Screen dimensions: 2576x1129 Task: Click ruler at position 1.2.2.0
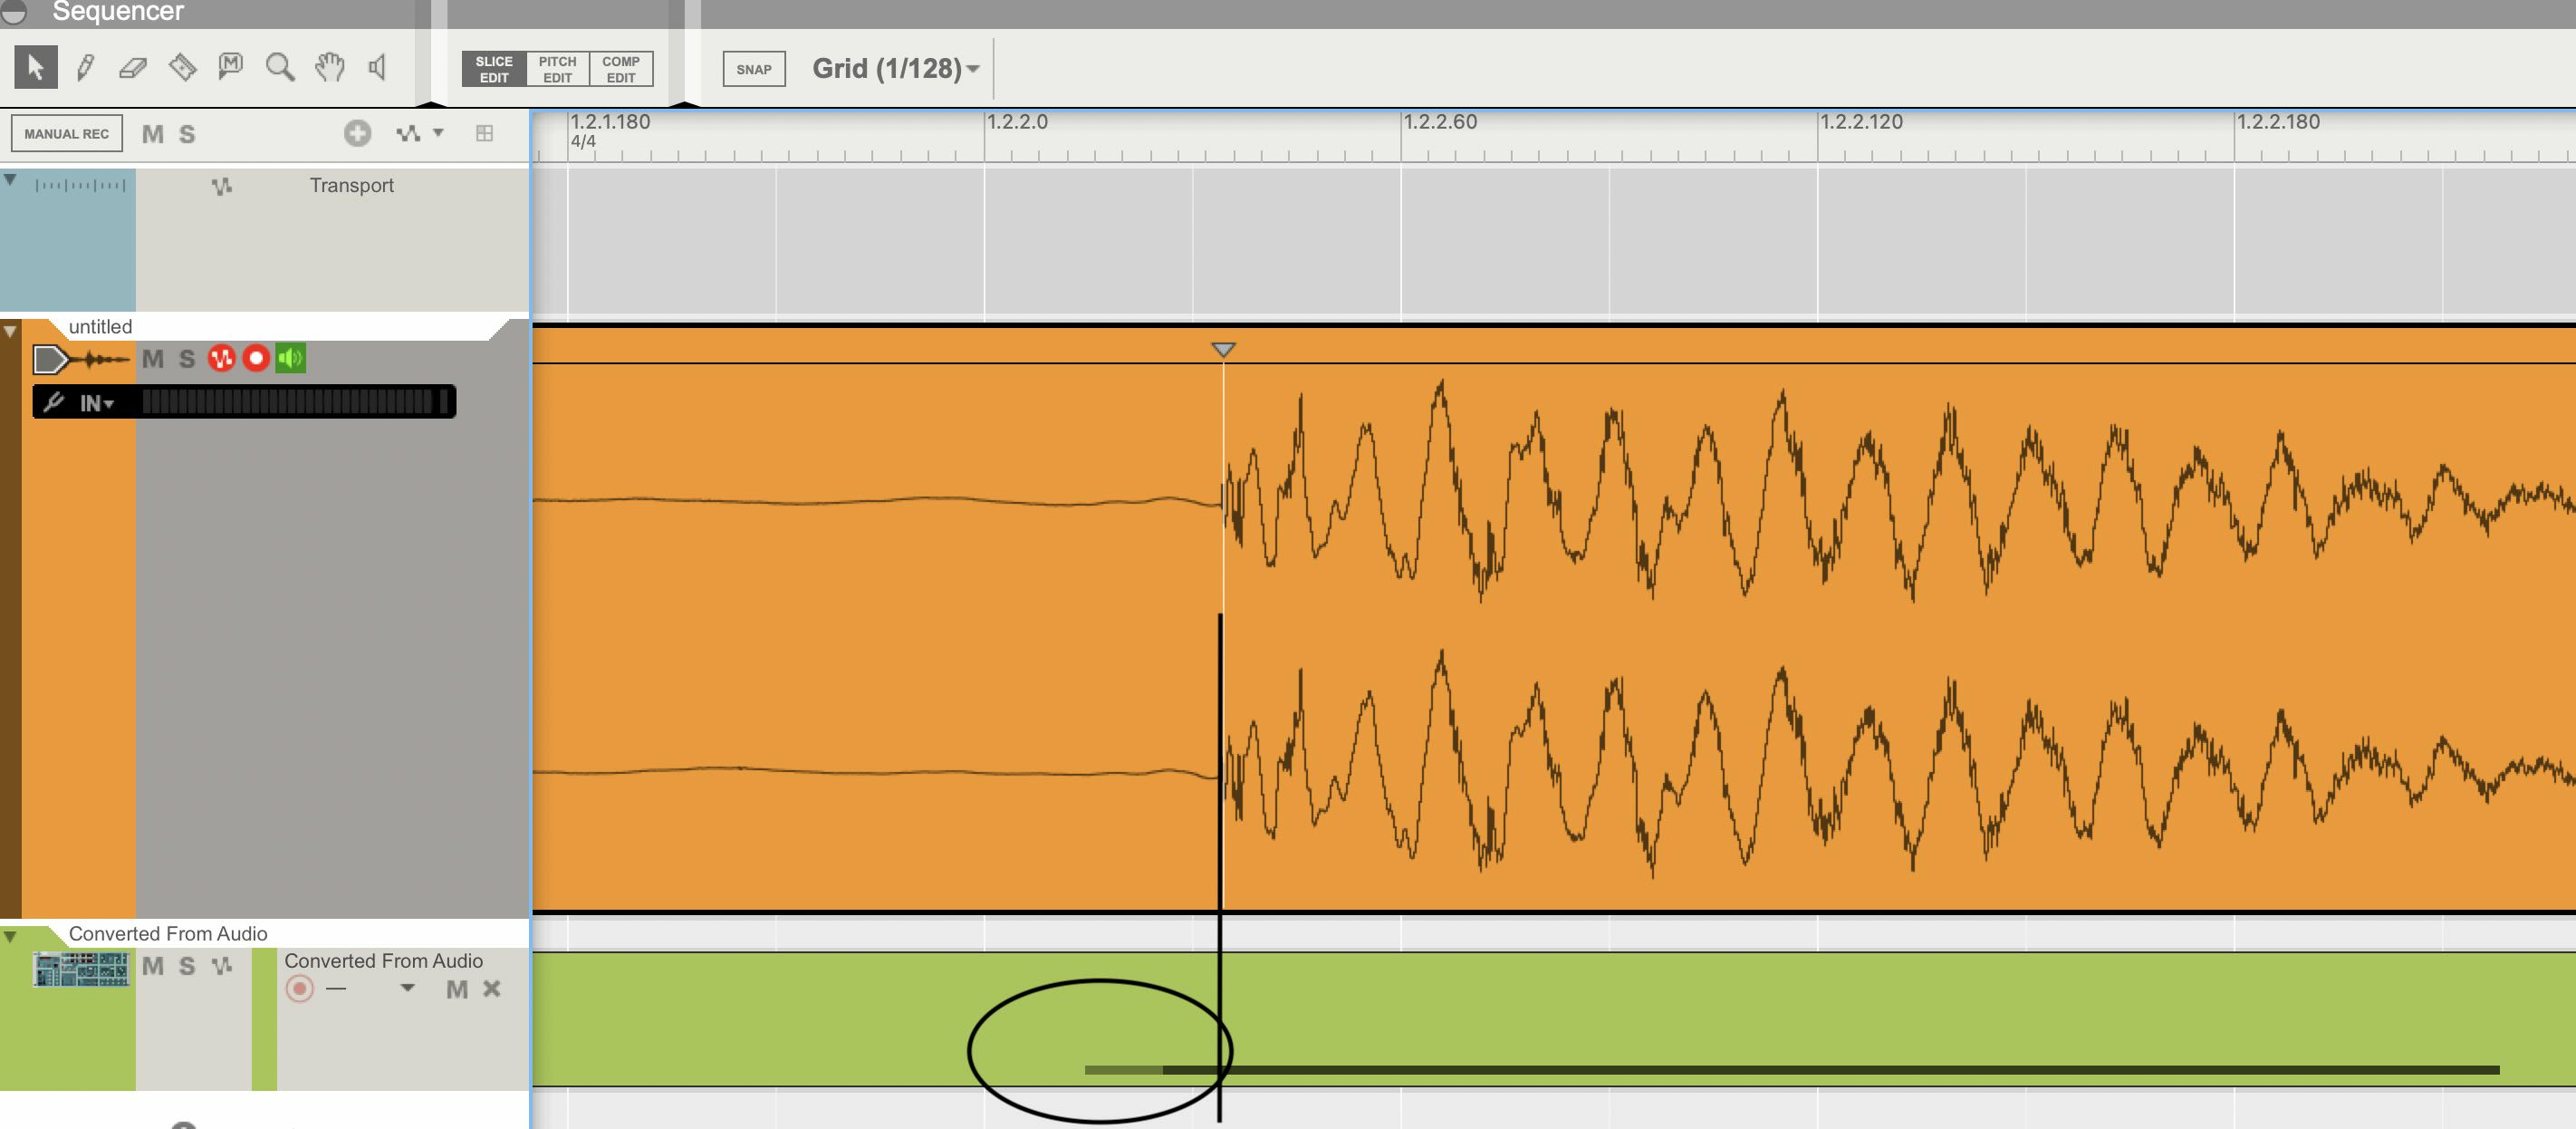click(x=1017, y=122)
